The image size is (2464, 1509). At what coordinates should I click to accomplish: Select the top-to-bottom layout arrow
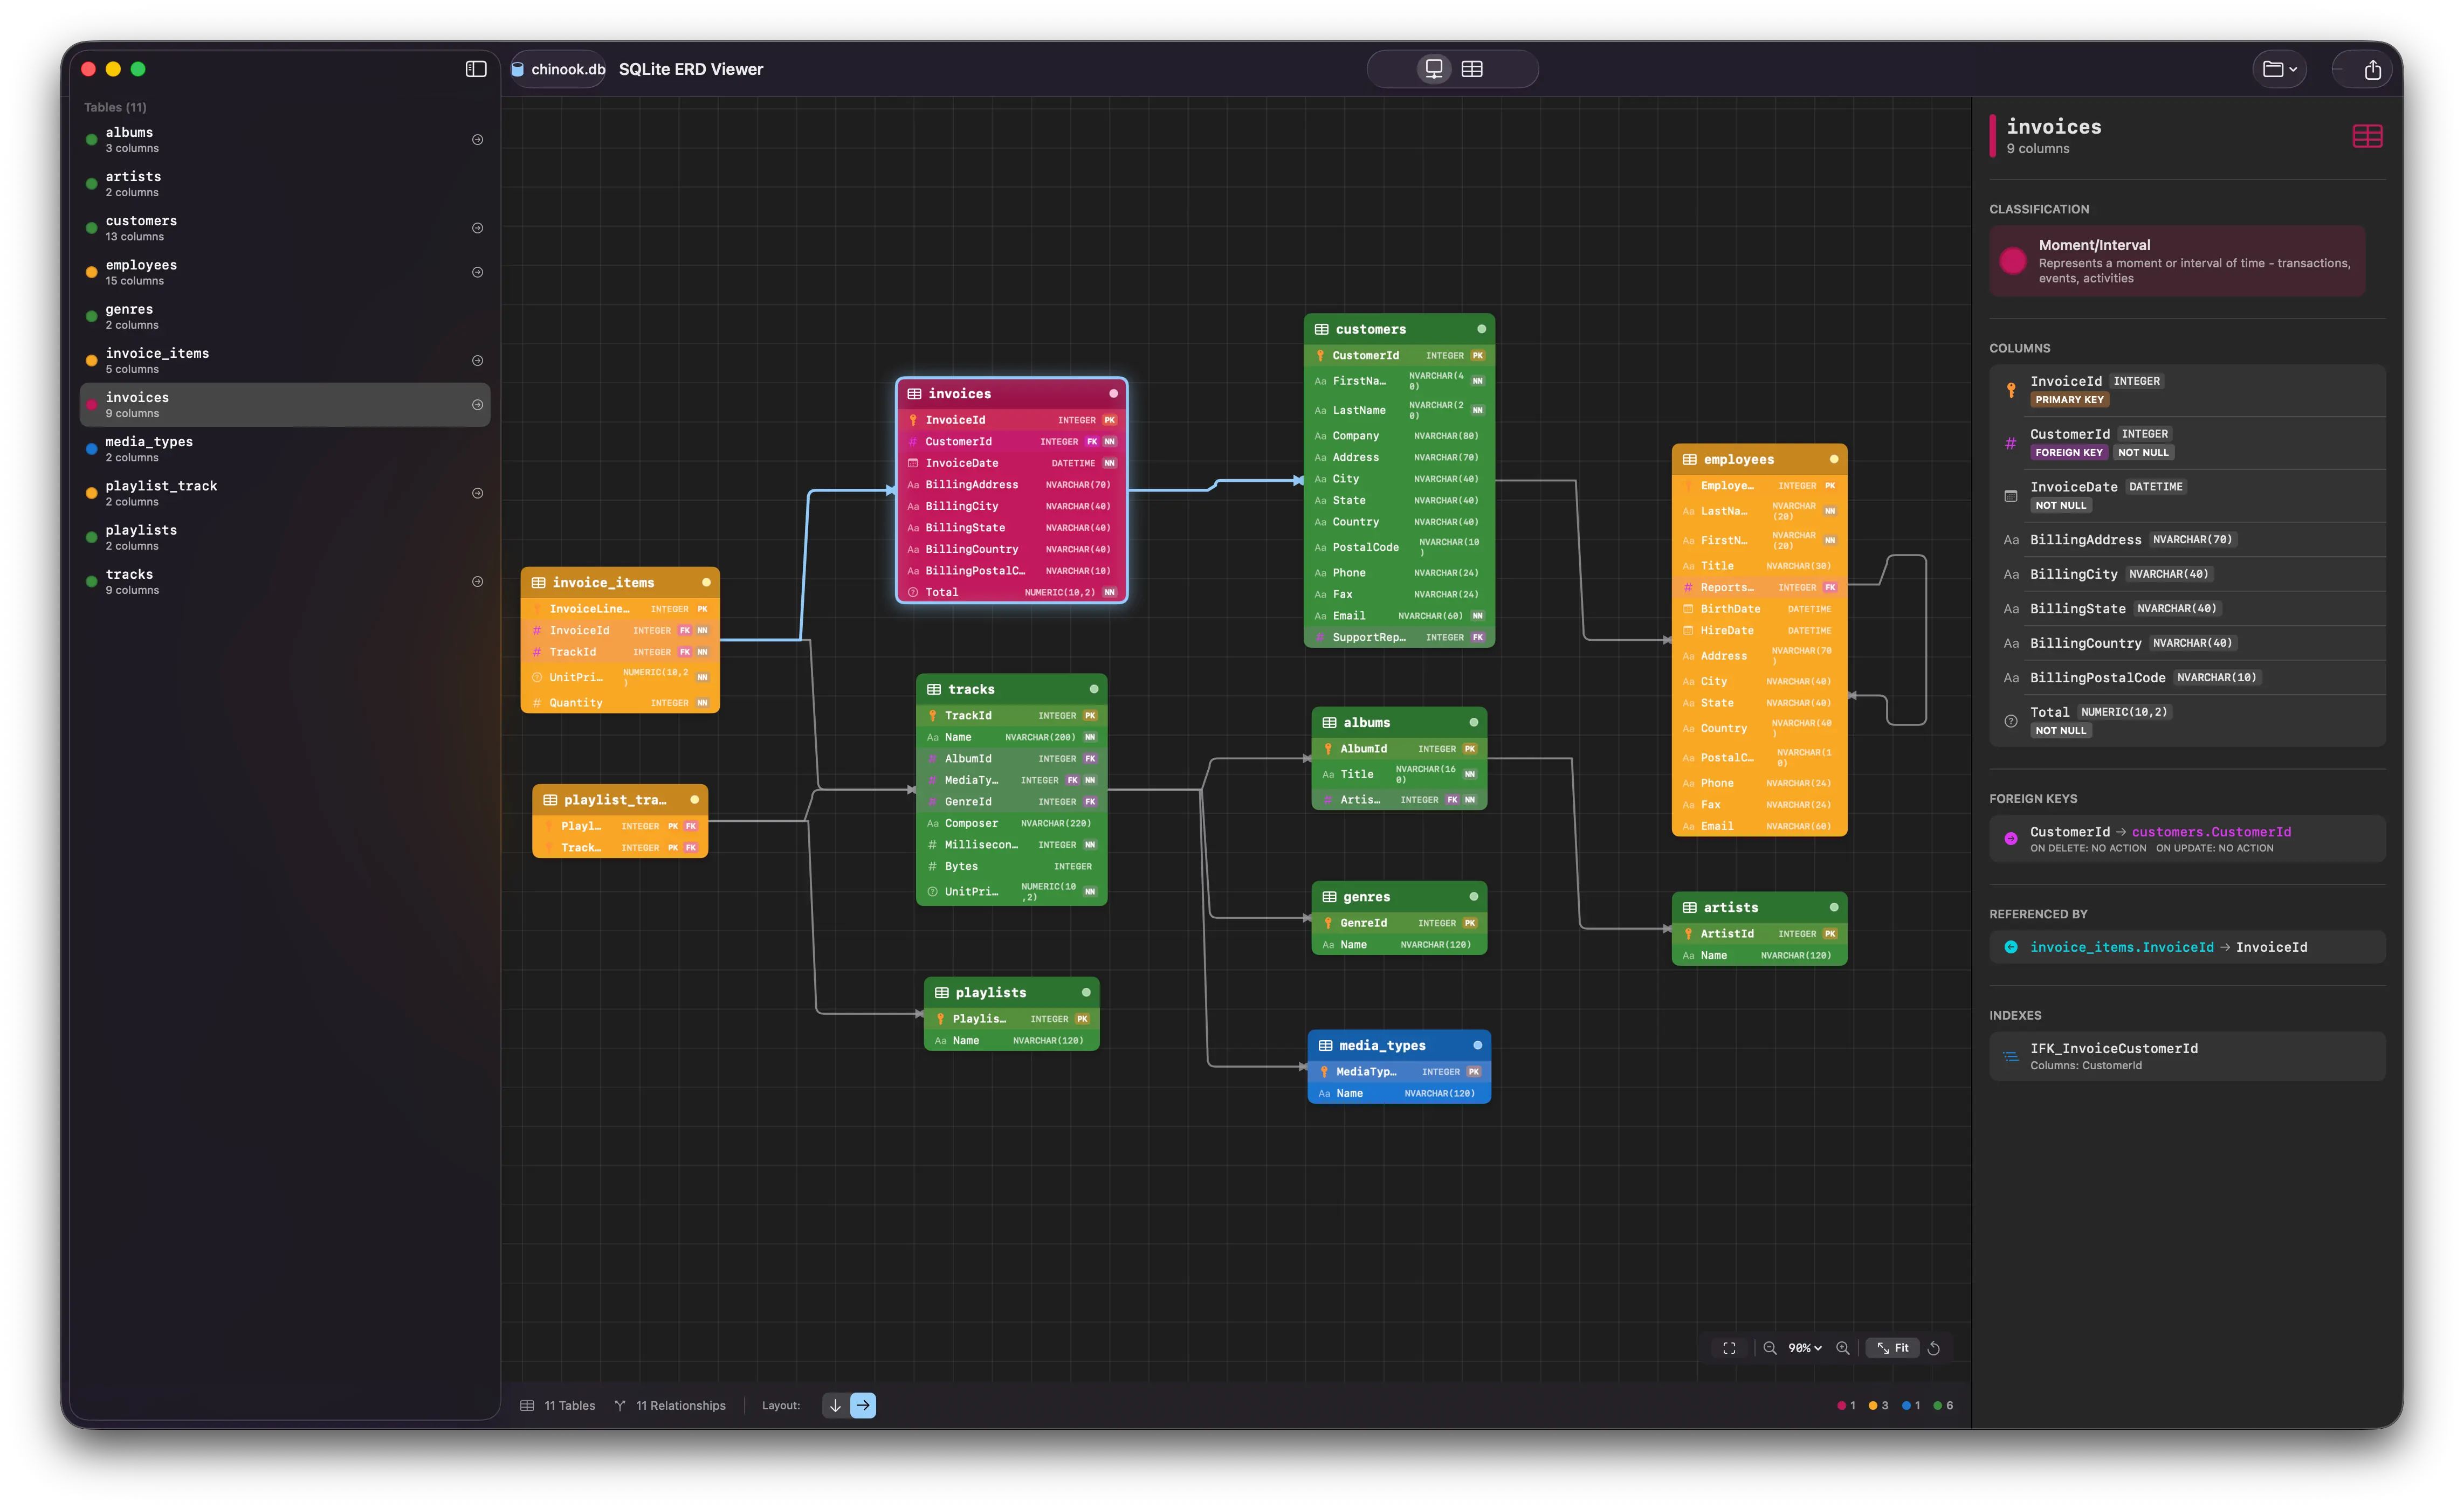pos(835,1405)
